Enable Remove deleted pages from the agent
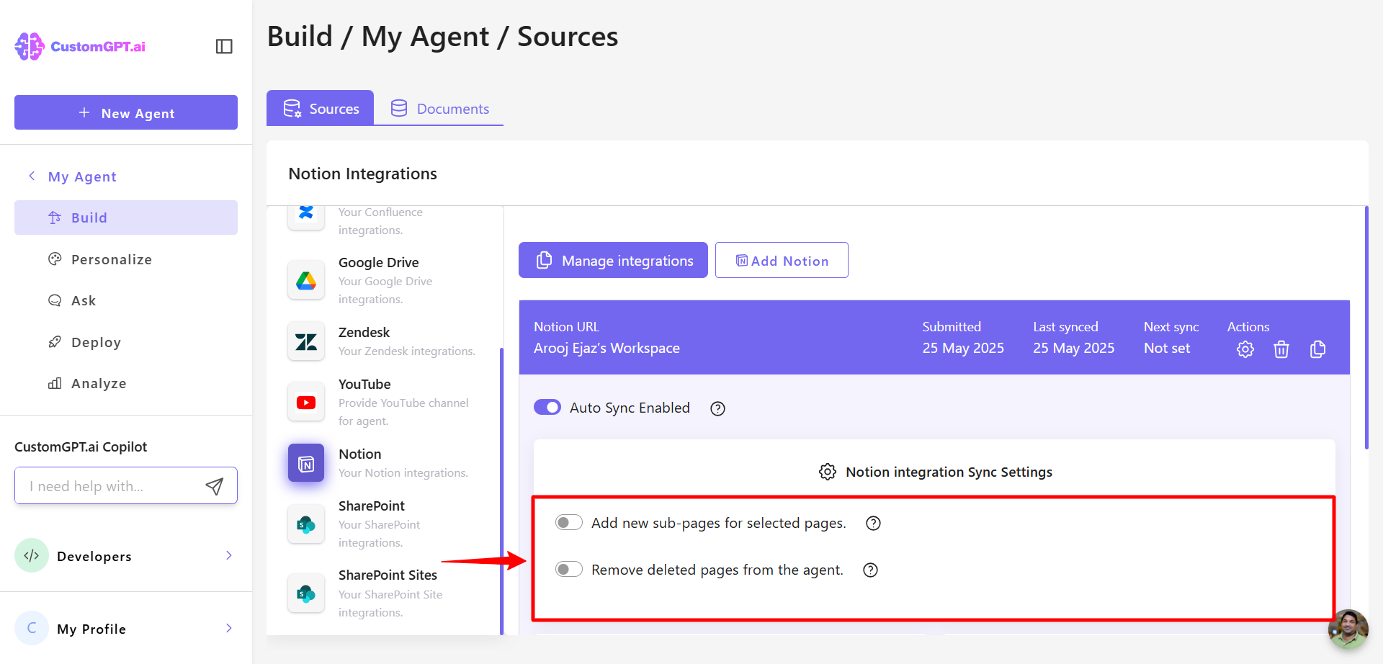 point(569,570)
